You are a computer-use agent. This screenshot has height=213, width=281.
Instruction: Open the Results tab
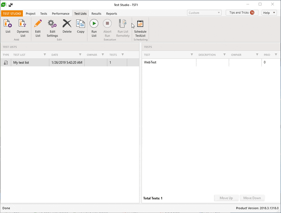(x=96, y=14)
